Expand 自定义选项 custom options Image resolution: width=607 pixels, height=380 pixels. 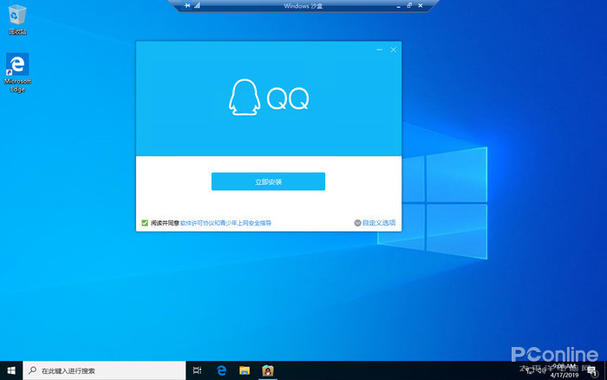[375, 223]
